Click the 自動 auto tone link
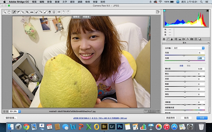Screen dimensions: 212x132 click(181, 66)
